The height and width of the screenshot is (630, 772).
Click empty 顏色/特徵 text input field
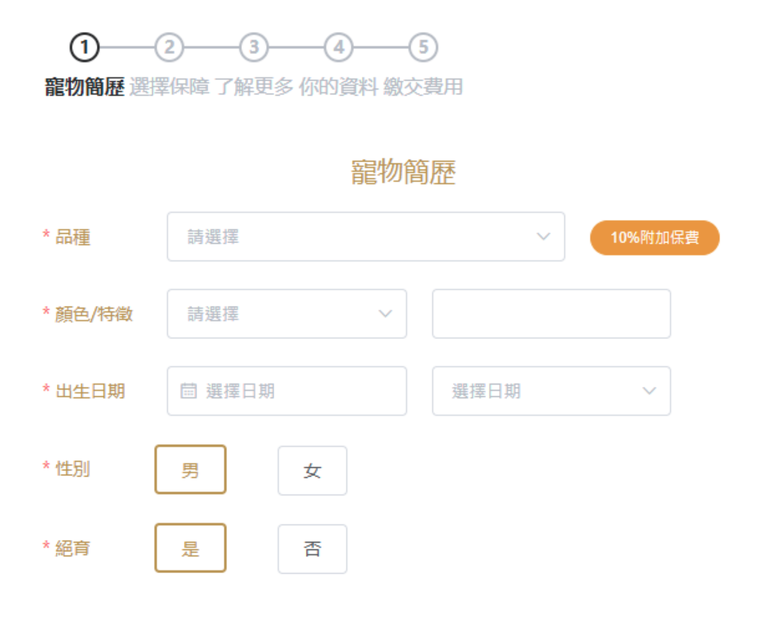[x=551, y=314]
